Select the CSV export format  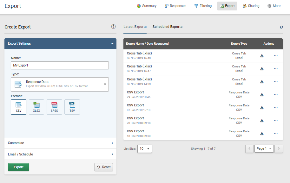coord(18,107)
